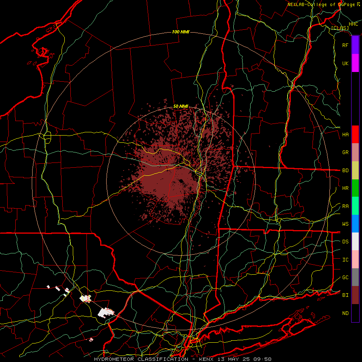Click the BI legend label
362x362 pixels.
tap(345, 295)
